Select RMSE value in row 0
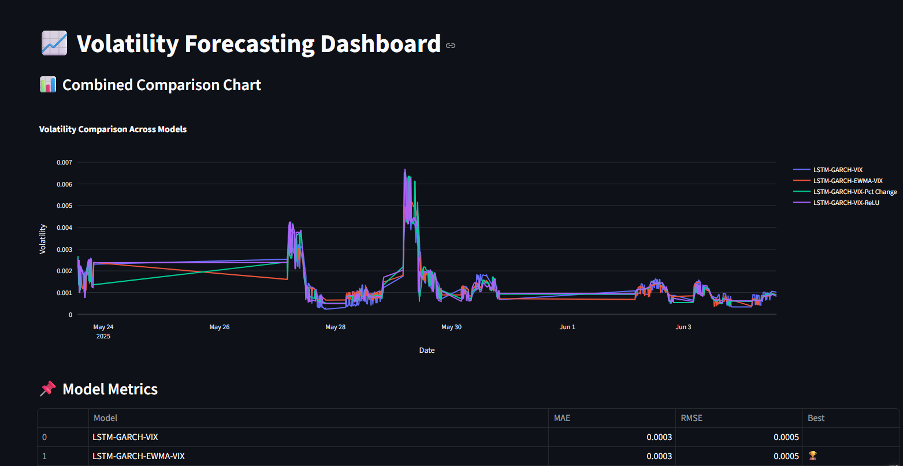The image size is (903, 466). point(739,437)
